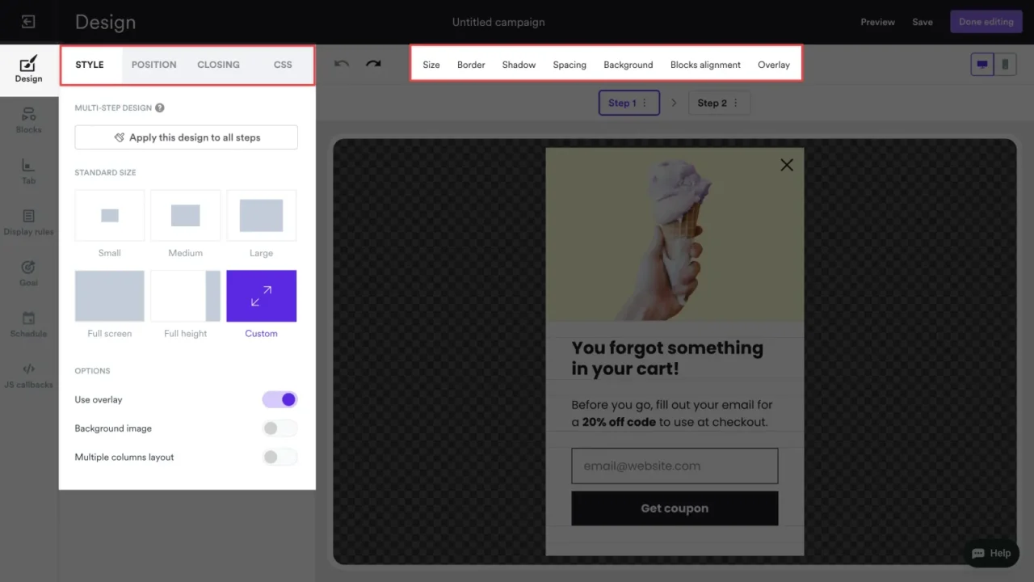The width and height of the screenshot is (1034, 582).
Task: Click the Done editing button
Action: (x=986, y=22)
